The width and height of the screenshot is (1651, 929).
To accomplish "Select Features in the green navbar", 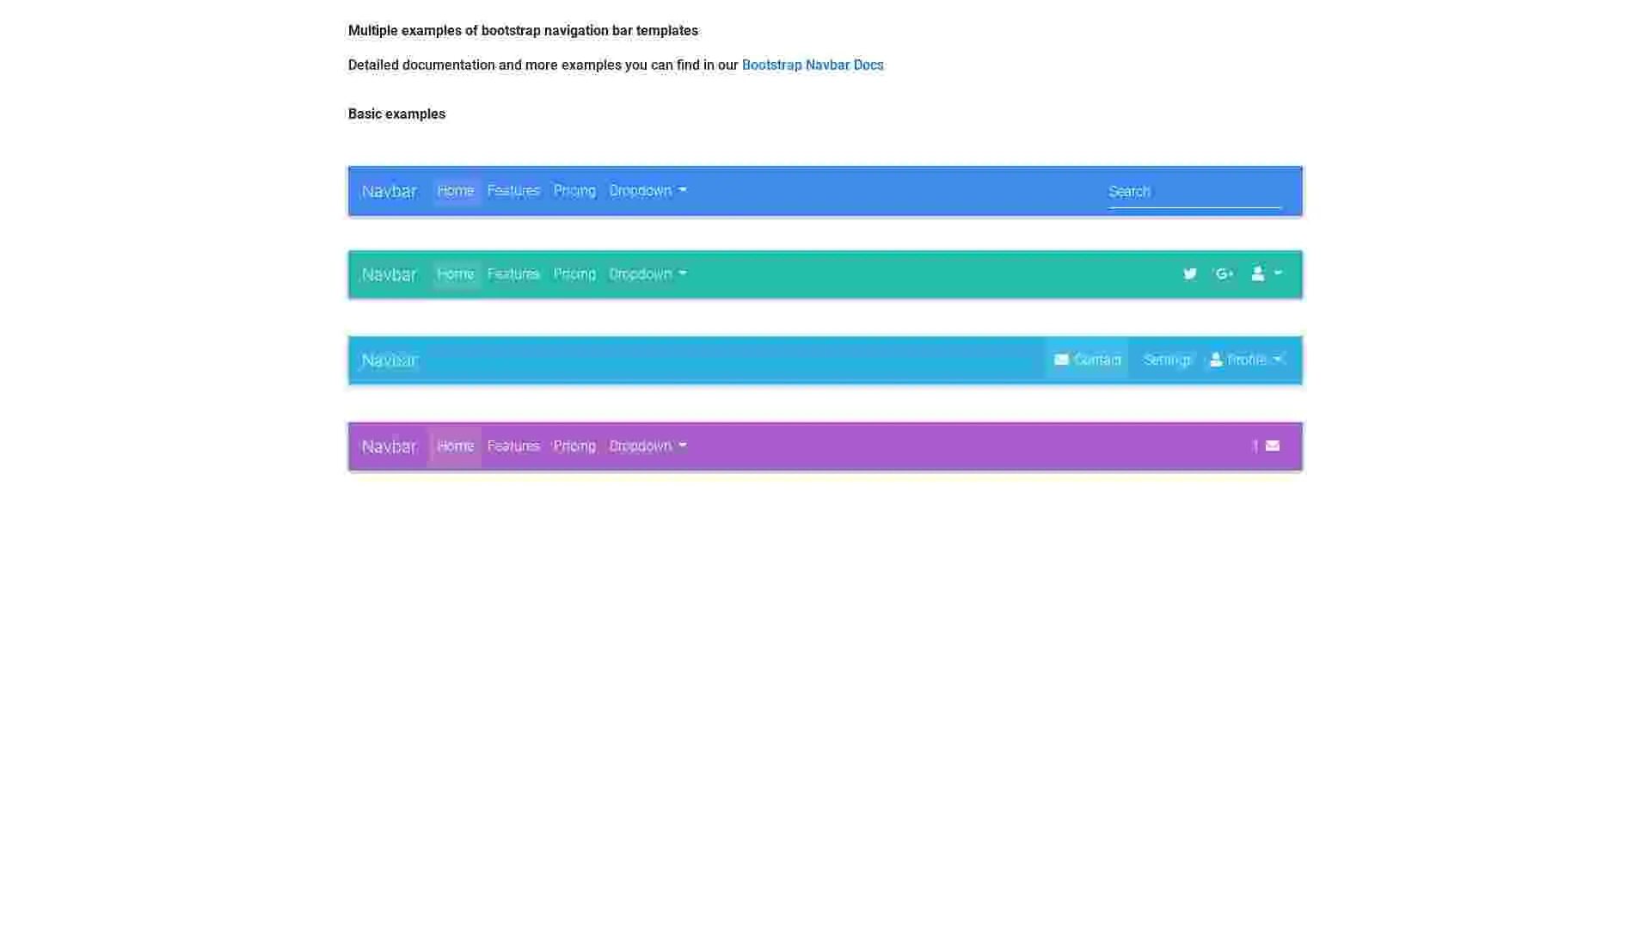I will [x=512, y=274].
